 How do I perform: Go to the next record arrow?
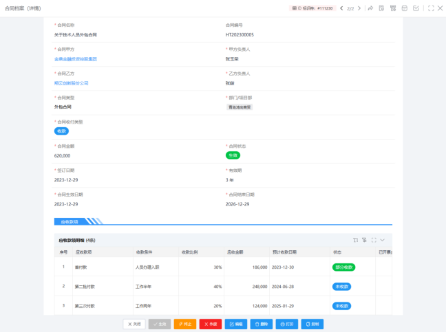pyautogui.click(x=359, y=8)
